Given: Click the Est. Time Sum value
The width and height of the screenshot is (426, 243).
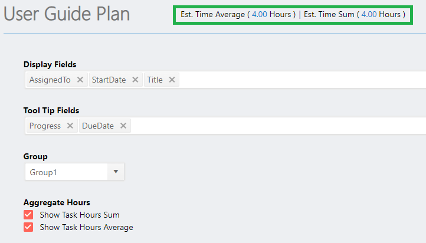Looking at the screenshot, I should [369, 14].
